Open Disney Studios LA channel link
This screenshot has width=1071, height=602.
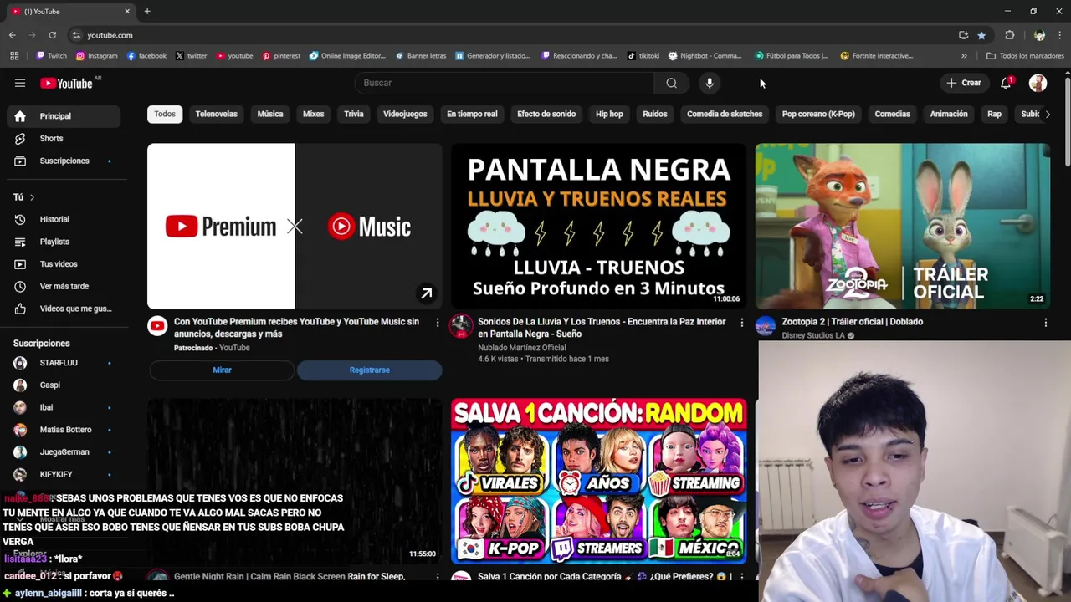[x=813, y=335]
